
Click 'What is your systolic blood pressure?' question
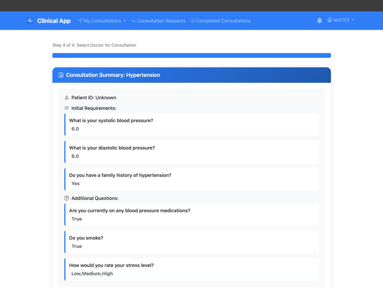(x=111, y=121)
